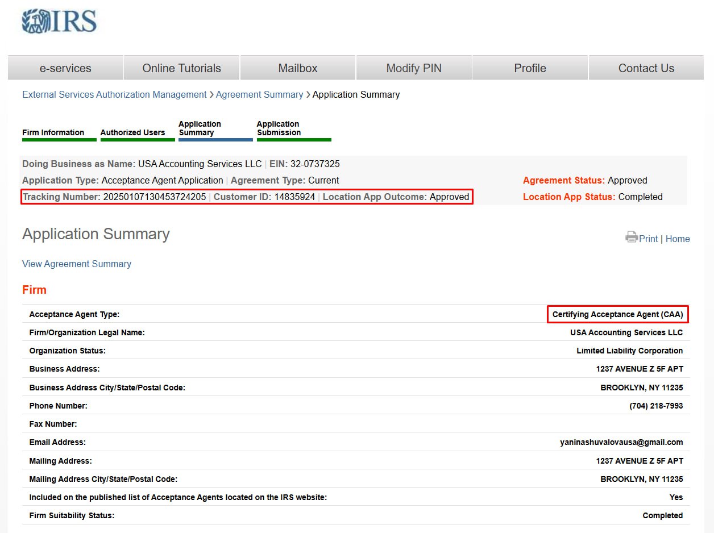Follow the External Services Authorization Management breadcrumb
Screen dimensions: 714x533
(x=114, y=94)
